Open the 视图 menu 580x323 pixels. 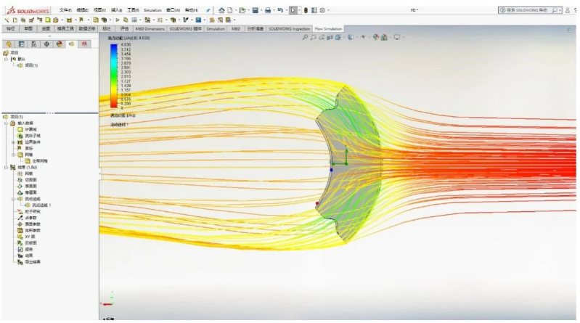click(x=99, y=10)
